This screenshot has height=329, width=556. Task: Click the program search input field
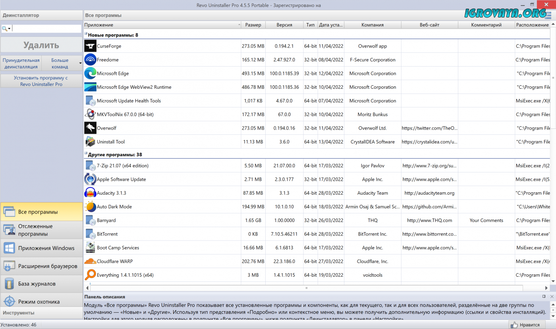(x=47, y=29)
